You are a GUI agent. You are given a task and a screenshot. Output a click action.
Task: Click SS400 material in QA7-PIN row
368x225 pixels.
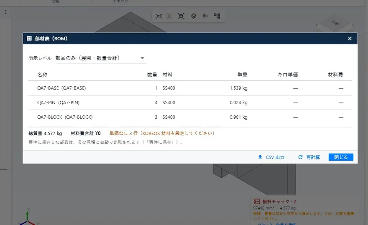click(x=169, y=102)
